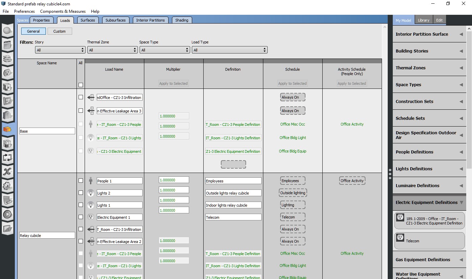Tick the All header checkbox
This screenshot has width=472, height=279.
tap(81, 85)
